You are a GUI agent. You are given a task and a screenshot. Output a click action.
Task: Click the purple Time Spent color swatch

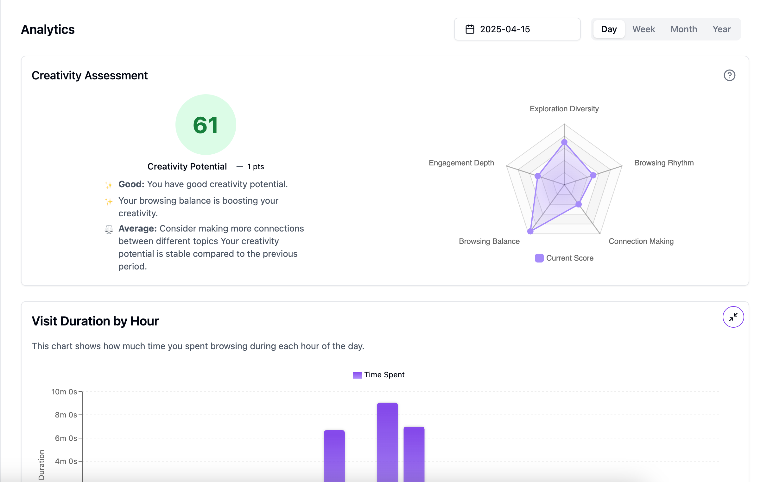[357, 375]
